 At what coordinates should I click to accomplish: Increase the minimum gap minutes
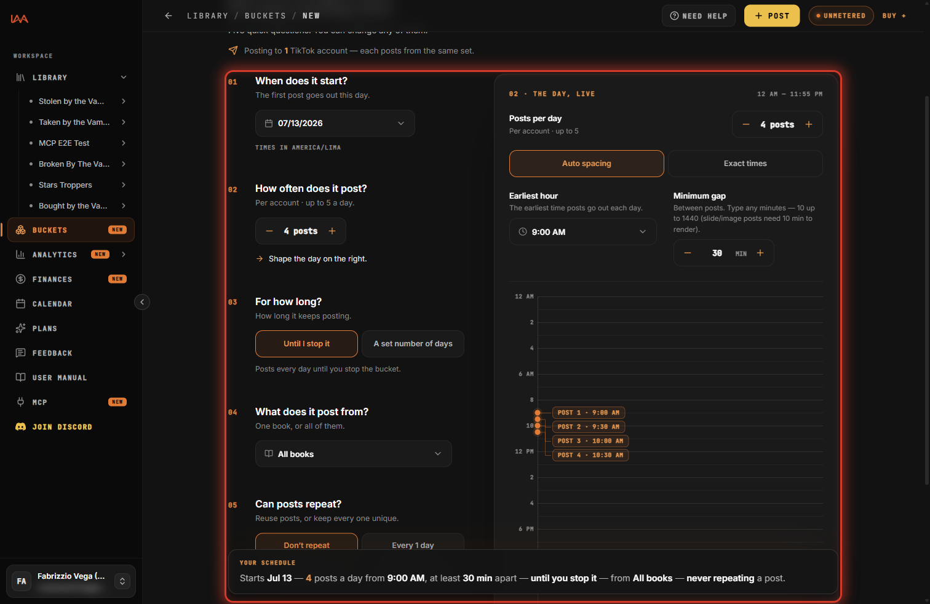coord(760,253)
